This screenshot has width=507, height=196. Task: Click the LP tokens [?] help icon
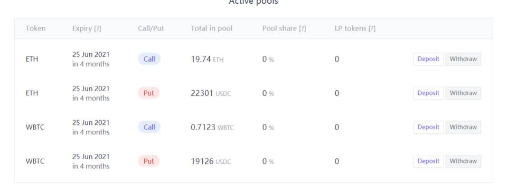(x=372, y=28)
